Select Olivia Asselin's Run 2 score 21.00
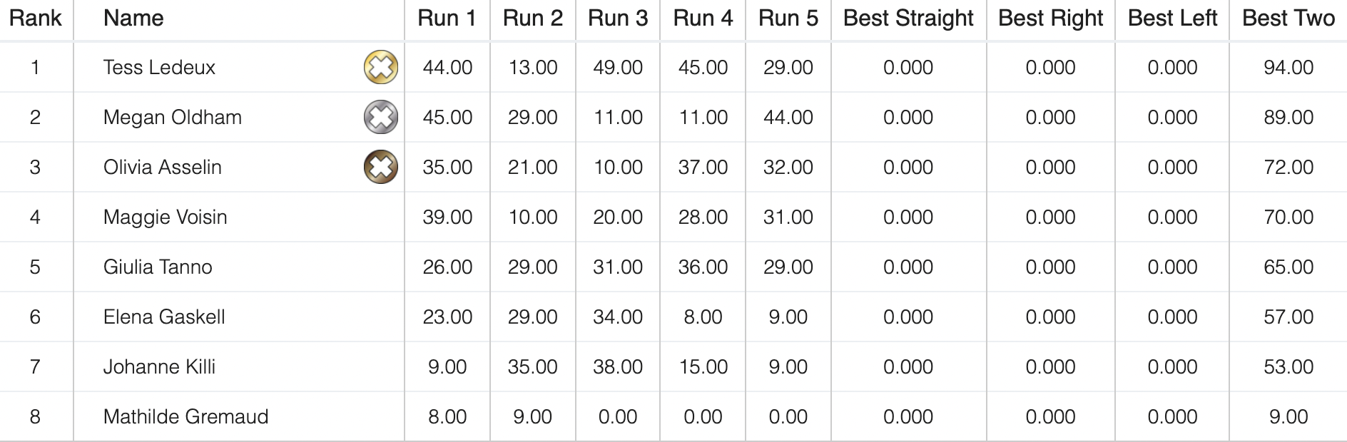The width and height of the screenshot is (1347, 442). (532, 168)
